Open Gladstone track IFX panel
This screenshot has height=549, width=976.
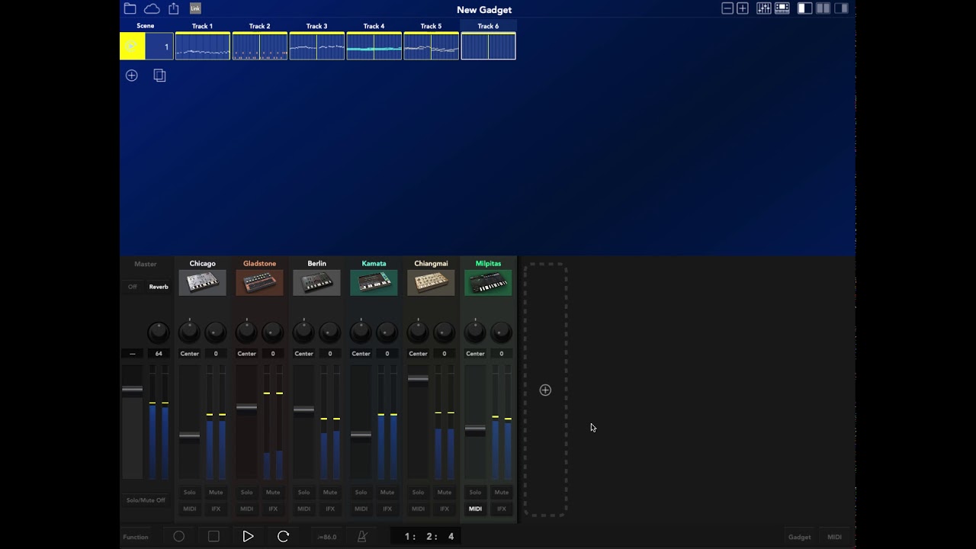273,509
